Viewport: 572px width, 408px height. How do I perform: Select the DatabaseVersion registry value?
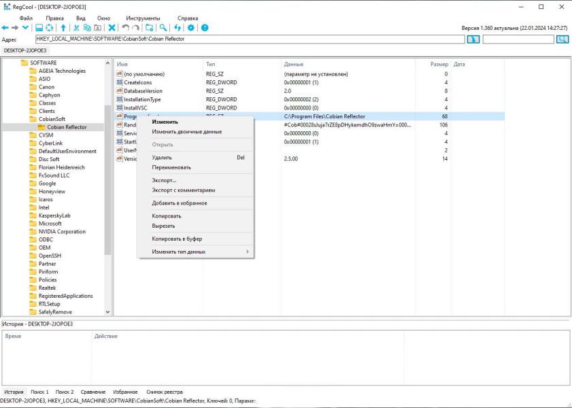[143, 91]
